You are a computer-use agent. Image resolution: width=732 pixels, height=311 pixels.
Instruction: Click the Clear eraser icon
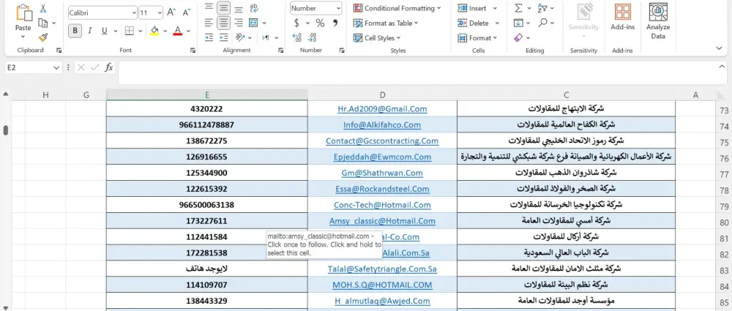coord(518,37)
